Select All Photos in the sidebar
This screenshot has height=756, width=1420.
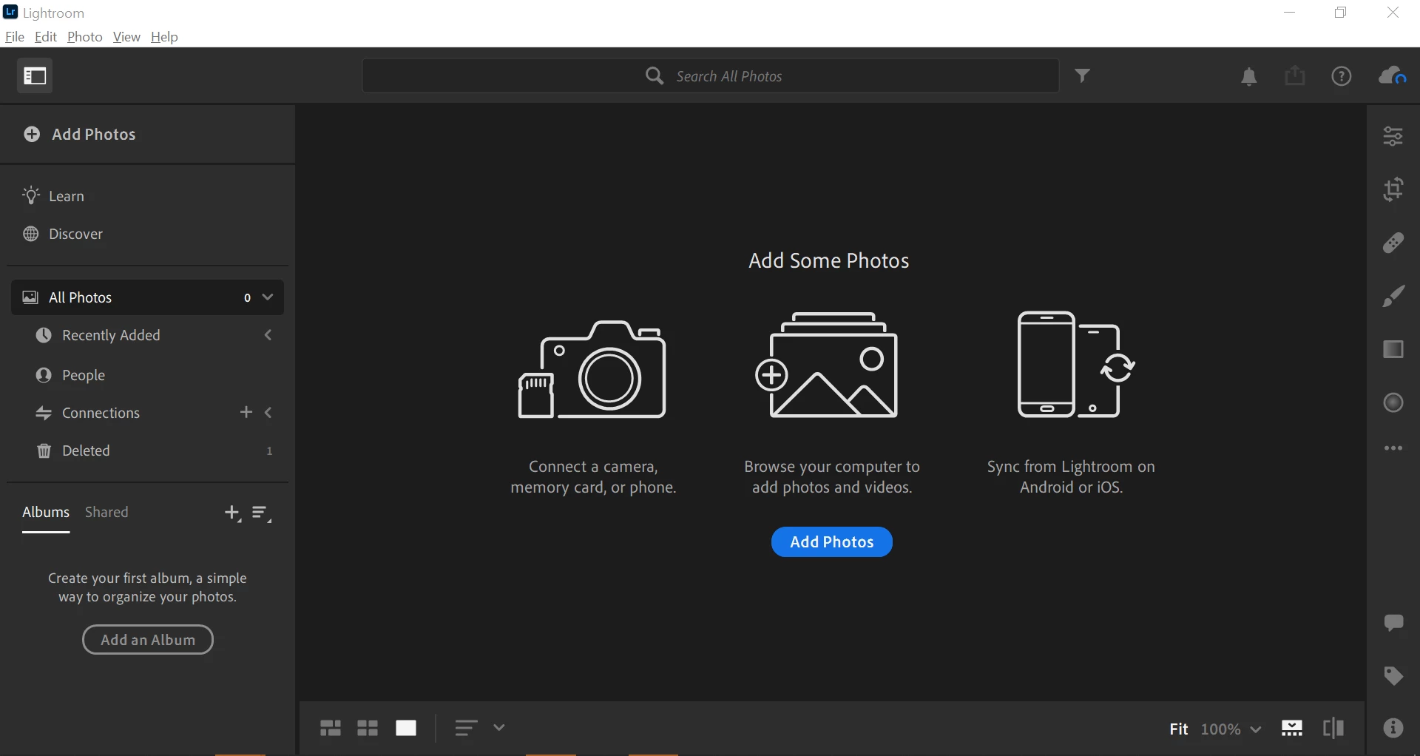[147, 297]
